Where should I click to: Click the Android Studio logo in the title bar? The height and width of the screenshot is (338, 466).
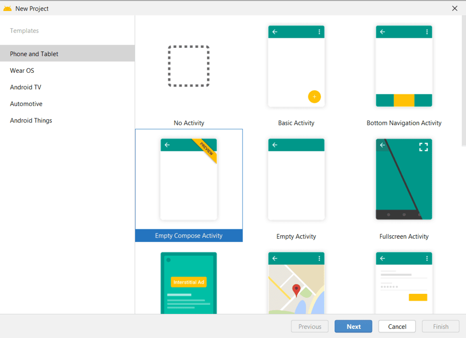coord(8,8)
